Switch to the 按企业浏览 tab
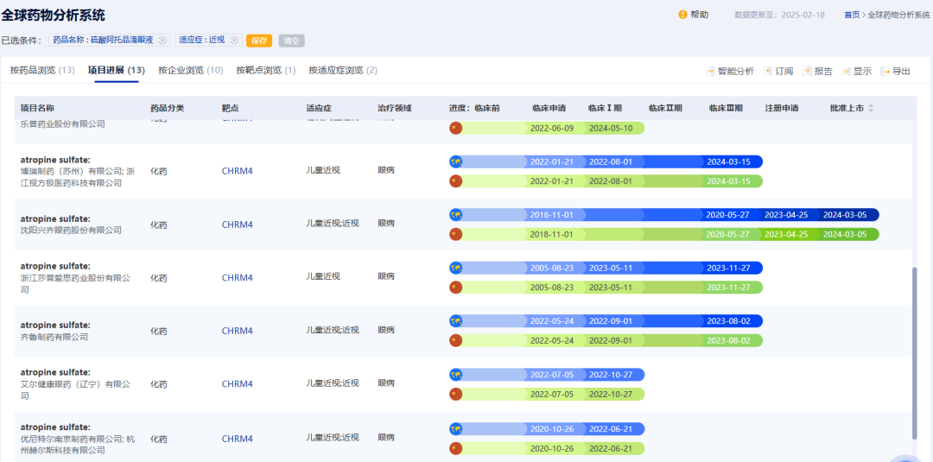The image size is (933, 462). [191, 70]
